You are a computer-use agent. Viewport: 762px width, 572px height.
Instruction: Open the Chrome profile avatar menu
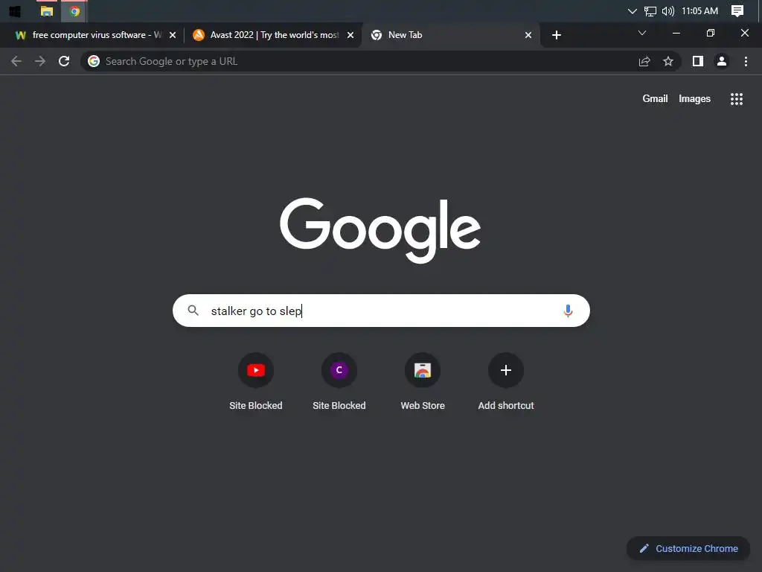[x=722, y=61]
